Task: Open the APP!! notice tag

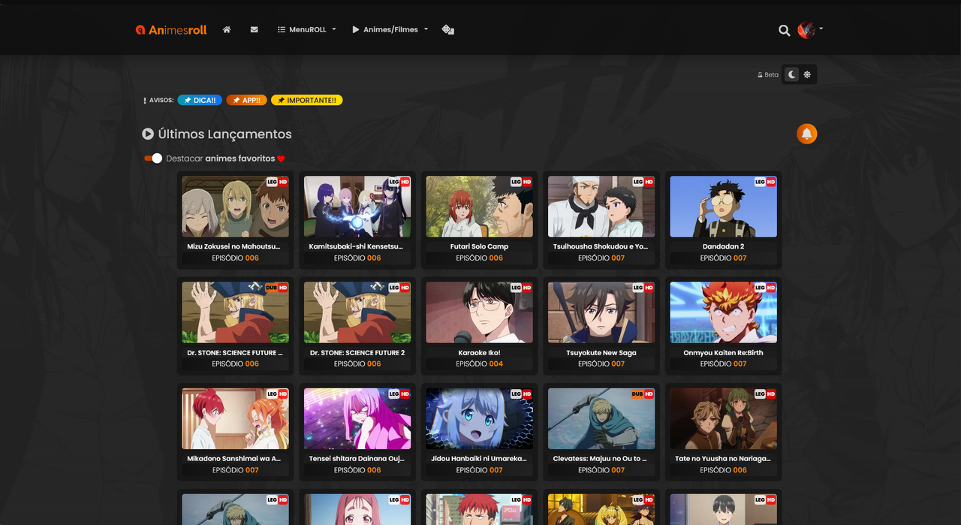Action: 246,100
